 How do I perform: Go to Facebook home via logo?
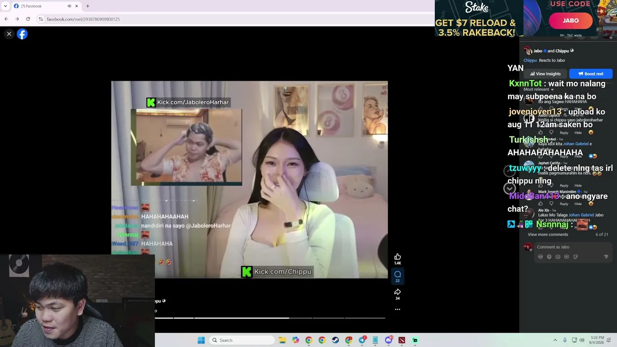click(22, 34)
